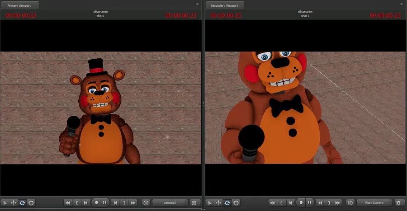Screen dimensions: 407x211
Task: Jump to first frame in Secondary Viewport
Action: 272,203
